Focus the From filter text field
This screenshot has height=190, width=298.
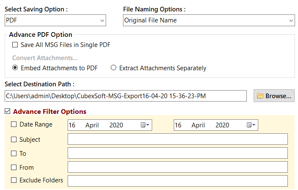click(x=178, y=167)
